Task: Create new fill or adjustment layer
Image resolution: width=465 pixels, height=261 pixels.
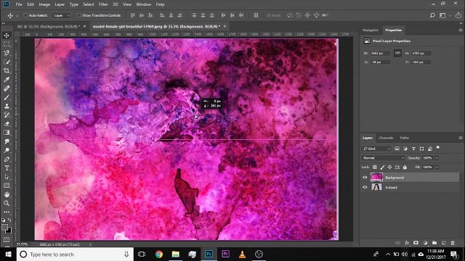Action: click(x=425, y=243)
